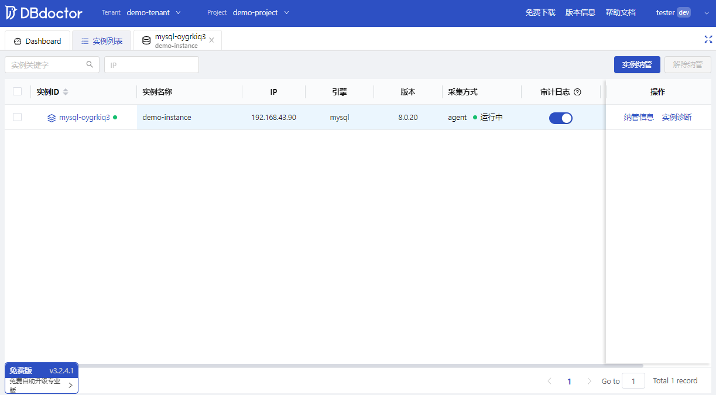The width and height of the screenshot is (716, 395).
Task: Focus the IP filter input
Action: pos(152,65)
